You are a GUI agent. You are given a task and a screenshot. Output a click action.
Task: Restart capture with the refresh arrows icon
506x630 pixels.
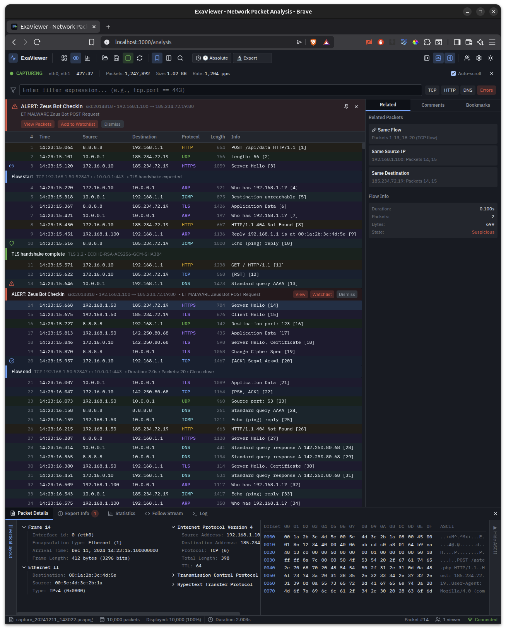(140, 58)
